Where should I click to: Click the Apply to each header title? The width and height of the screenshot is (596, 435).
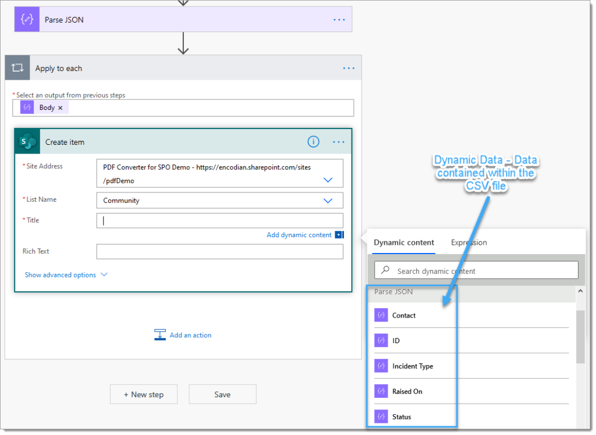click(59, 69)
